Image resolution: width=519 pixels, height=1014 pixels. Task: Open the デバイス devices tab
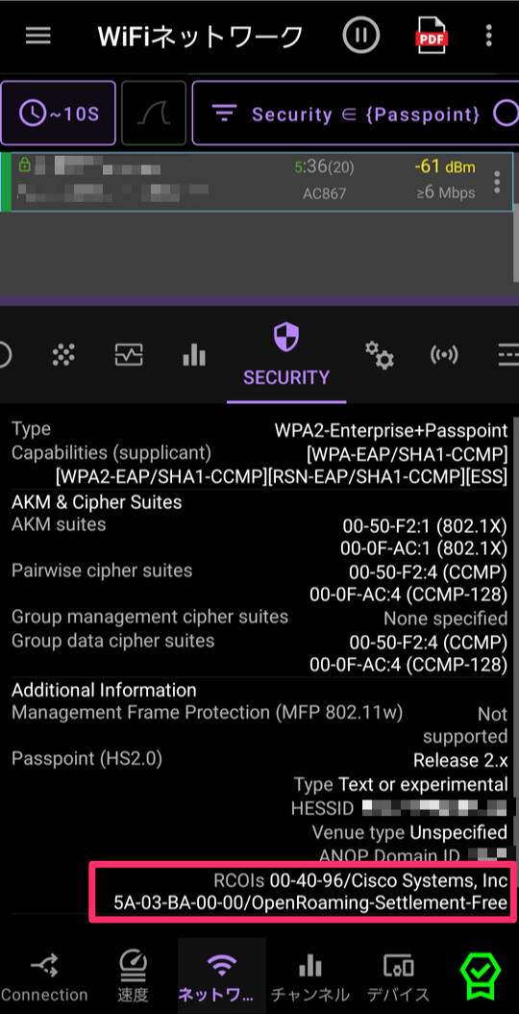(x=399, y=976)
